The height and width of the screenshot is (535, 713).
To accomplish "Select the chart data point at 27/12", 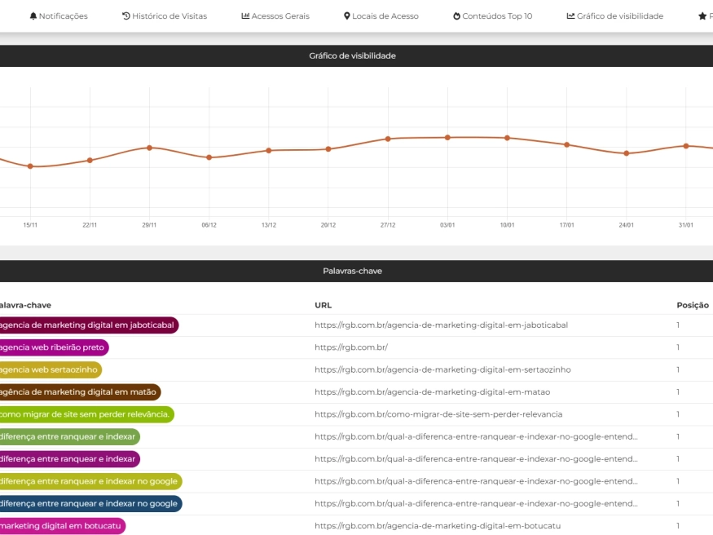I will click(x=388, y=139).
